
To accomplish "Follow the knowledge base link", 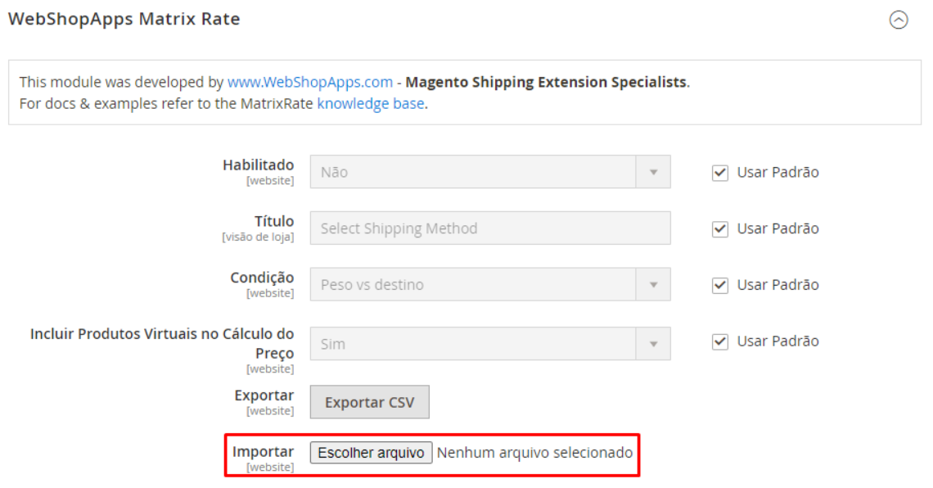I will click(x=371, y=103).
